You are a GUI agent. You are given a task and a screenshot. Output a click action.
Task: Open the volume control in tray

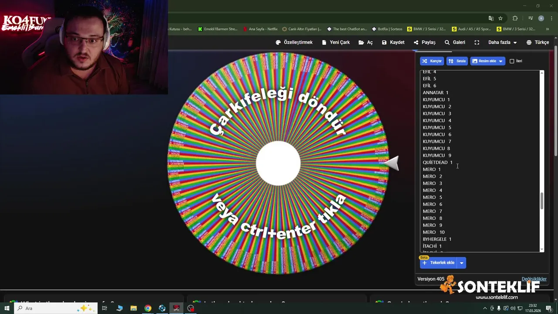513,308
